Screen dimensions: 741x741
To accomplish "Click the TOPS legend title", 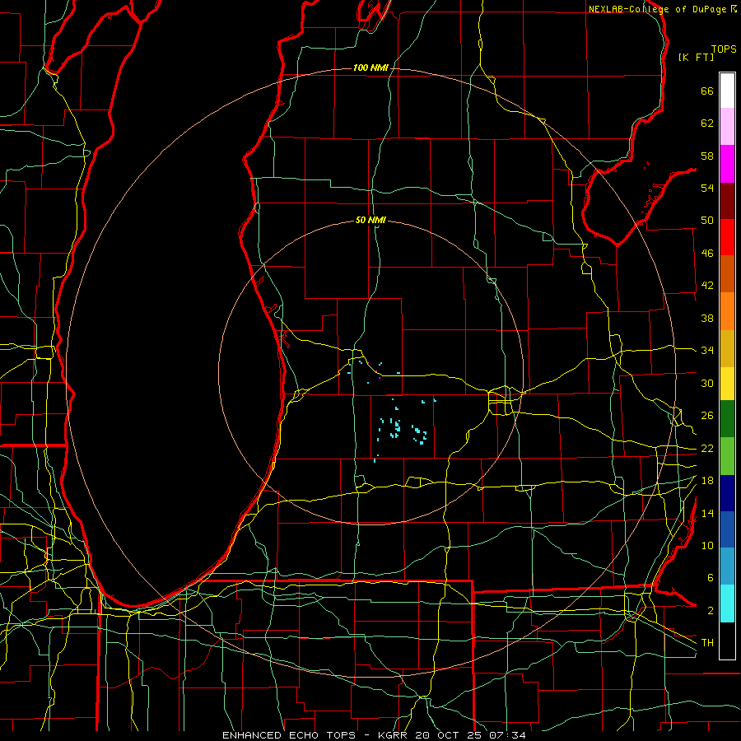I will tap(724, 49).
